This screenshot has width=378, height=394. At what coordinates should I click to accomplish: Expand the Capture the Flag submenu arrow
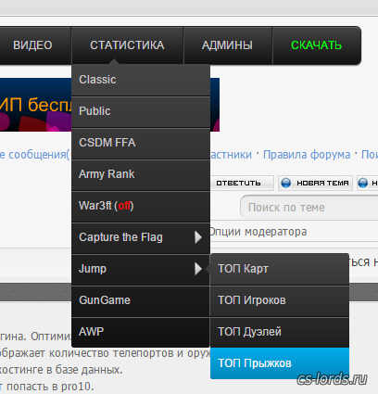point(198,237)
